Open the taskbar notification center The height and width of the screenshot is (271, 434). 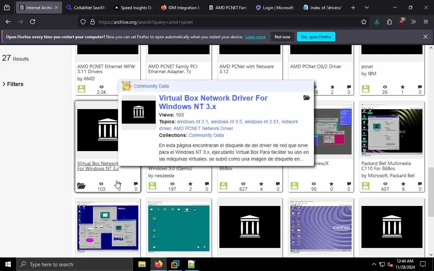(423, 264)
